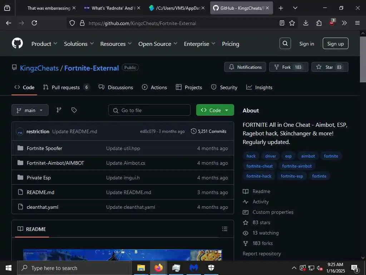View tags via the tag icon
The width and height of the screenshot is (366, 275).
74,110
